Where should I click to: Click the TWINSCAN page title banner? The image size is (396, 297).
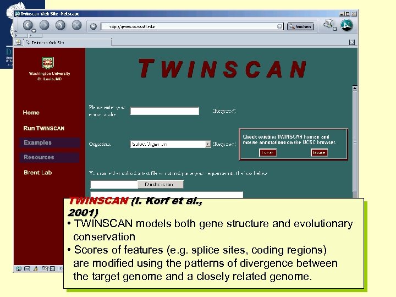pyautogui.click(x=222, y=68)
